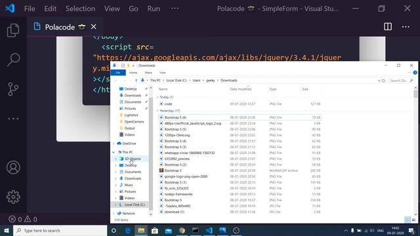The height and width of the screenshot is (236, 420).
Task: Expand Network tree node
Action: click(114, 214)
